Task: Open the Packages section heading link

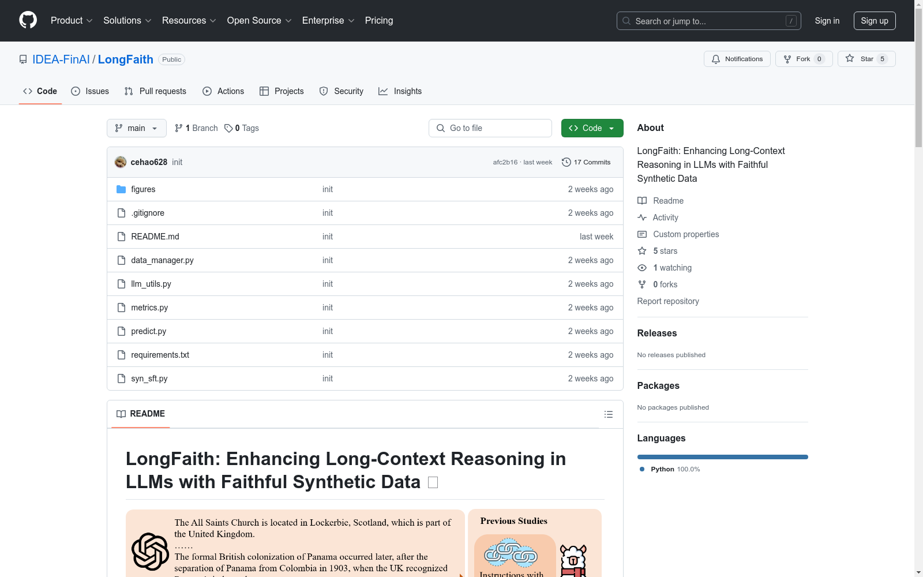Action: point(658,385)
